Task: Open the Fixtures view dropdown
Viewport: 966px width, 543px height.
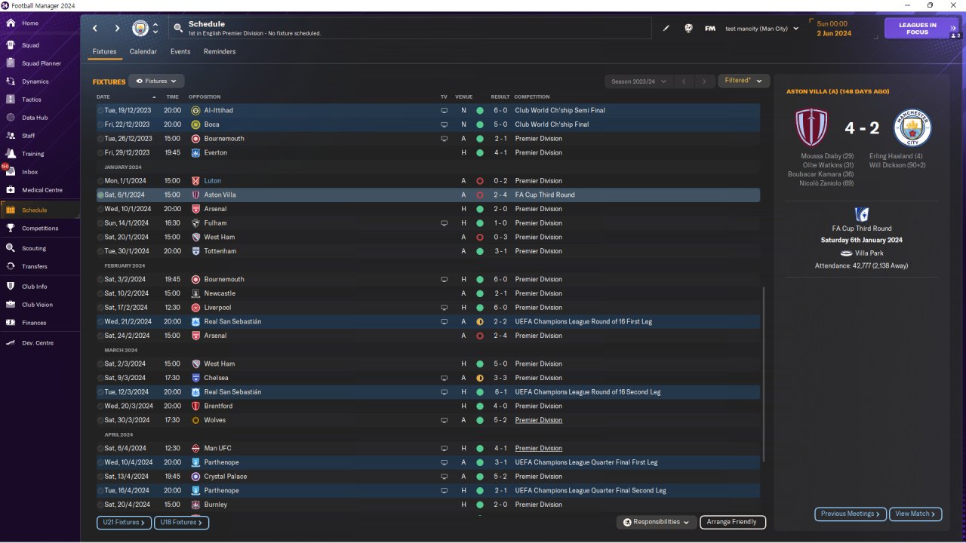Action: [x=156, y=81]
